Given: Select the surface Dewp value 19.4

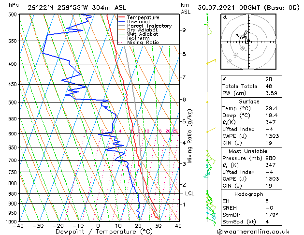Looking at the screenshot, I should [x=271, y=116].
